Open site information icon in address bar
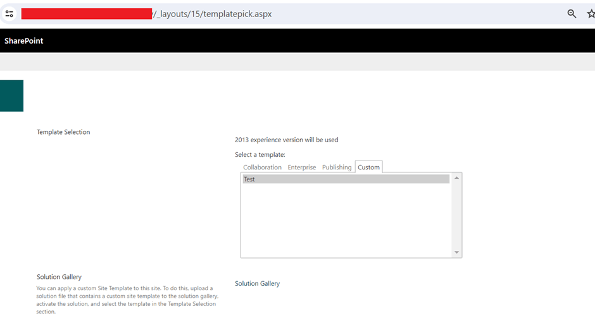This screenshot has height=323, width=595. point(9,14)
